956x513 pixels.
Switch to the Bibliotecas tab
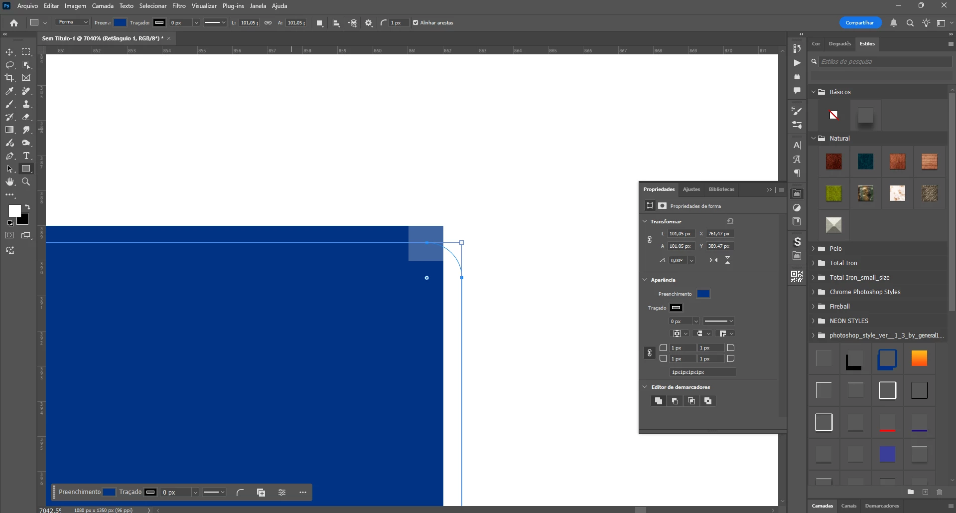[x=721, y=189]
